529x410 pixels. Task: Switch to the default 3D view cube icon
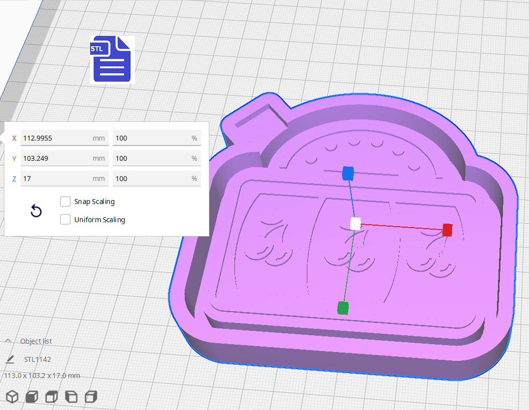point(12,396)
